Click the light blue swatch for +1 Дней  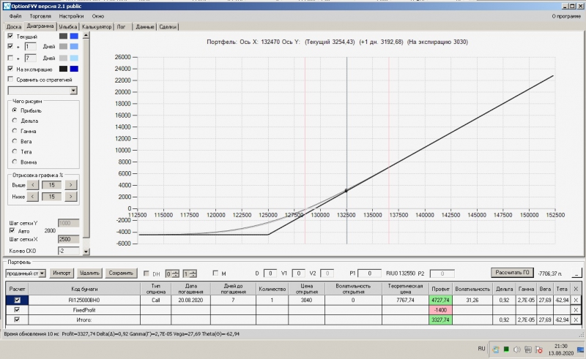[x=74, y=46]
